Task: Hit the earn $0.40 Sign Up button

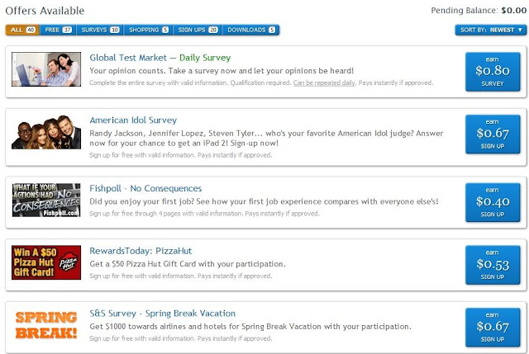Action: tap(491, 201)
